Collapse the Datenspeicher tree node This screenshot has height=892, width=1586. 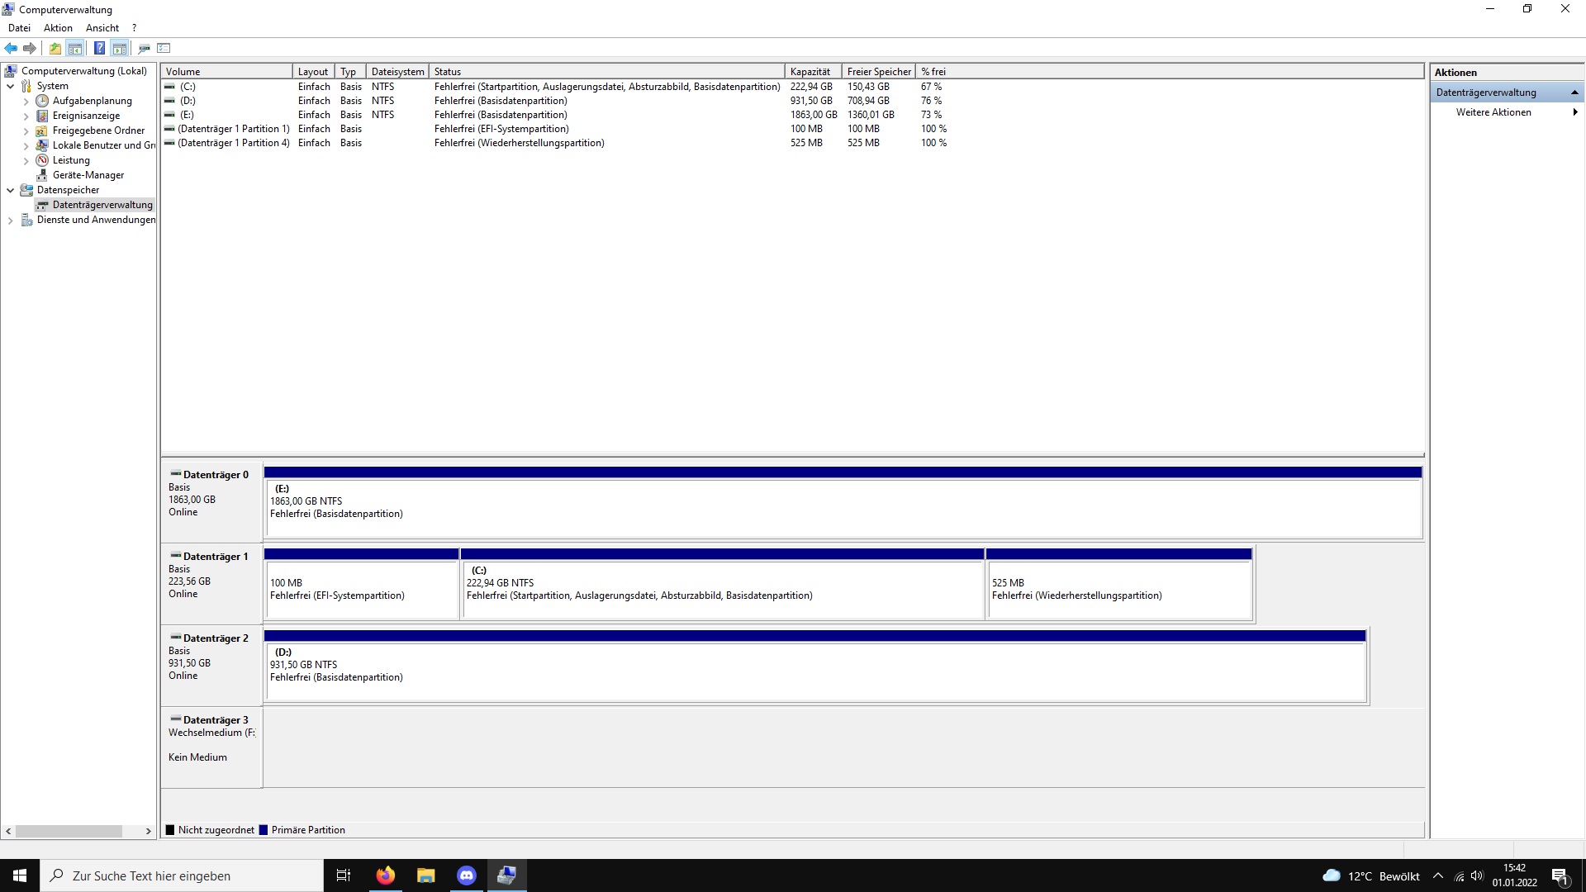10,190
